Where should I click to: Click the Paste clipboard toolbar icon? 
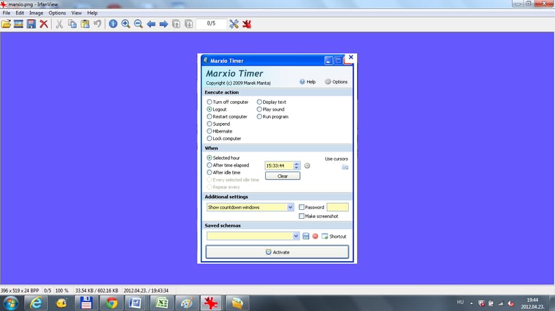85,24
